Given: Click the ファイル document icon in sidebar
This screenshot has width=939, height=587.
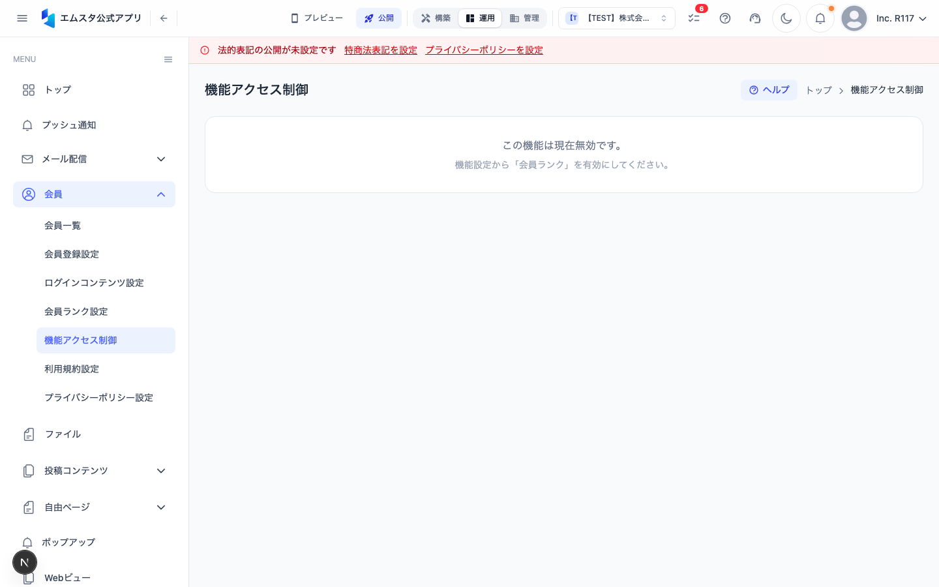Looking at the screenshot, I should pos(29,434).
